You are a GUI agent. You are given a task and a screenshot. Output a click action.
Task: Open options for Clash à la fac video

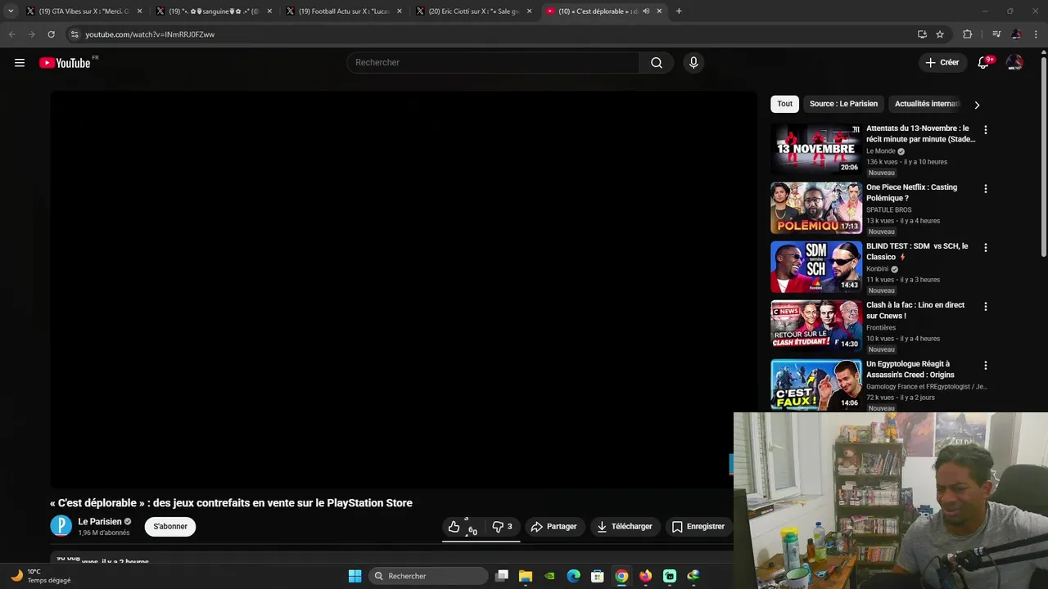point(985,307)
